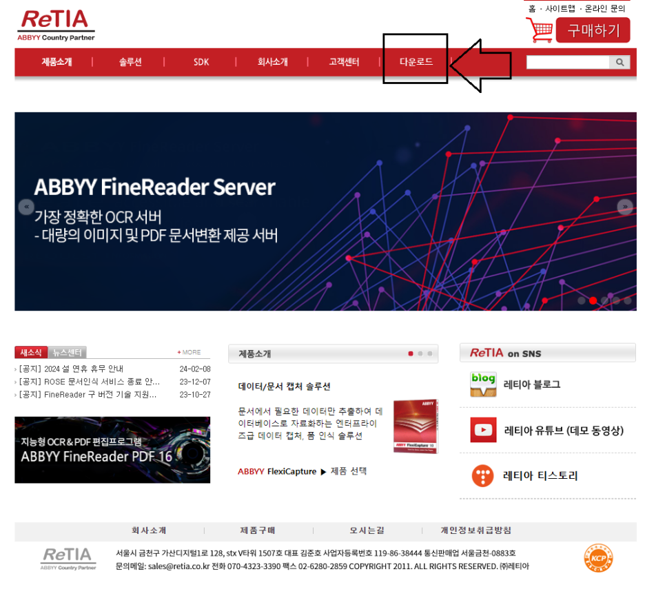Image resolution: width=645 pixels, height=598 pixels.
Task: Open the 회사소개 menu in the red bar
Action: coord(273,62)
